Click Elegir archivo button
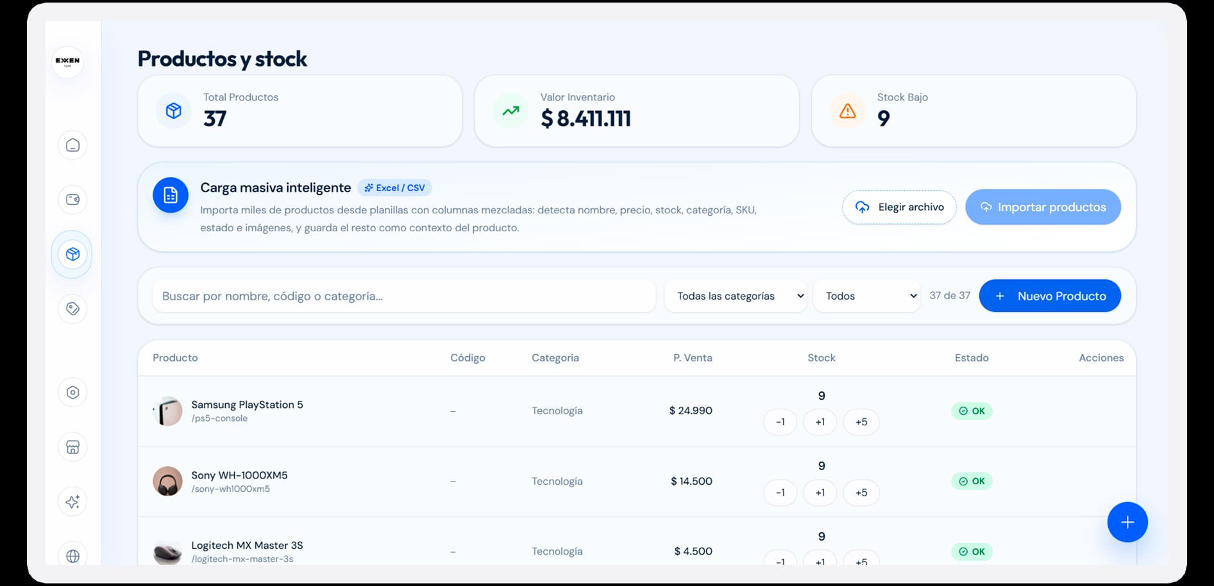The width and height of the screenshot is (1214, 586). tap(899, 207)
